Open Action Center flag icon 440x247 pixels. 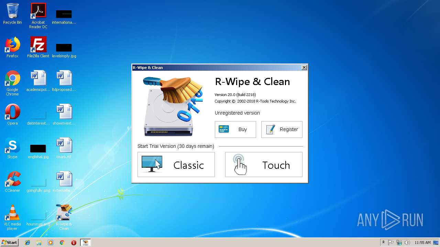[x=391, y=243]
